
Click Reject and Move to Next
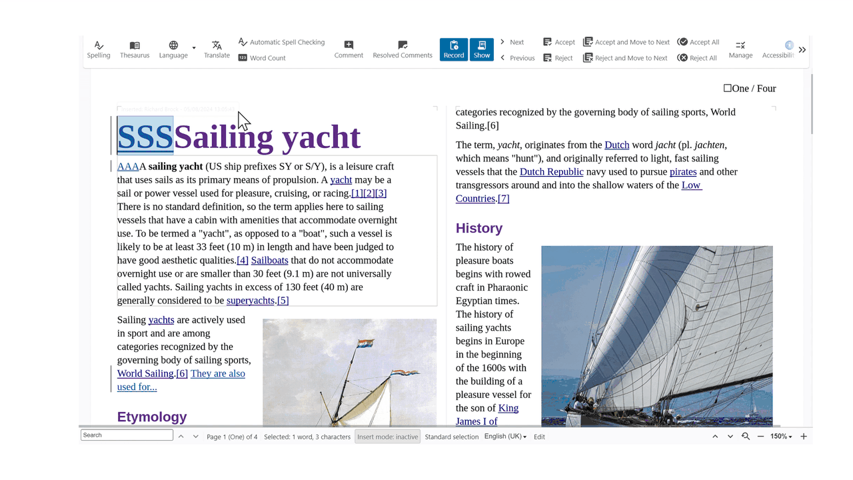click(625, 58)
